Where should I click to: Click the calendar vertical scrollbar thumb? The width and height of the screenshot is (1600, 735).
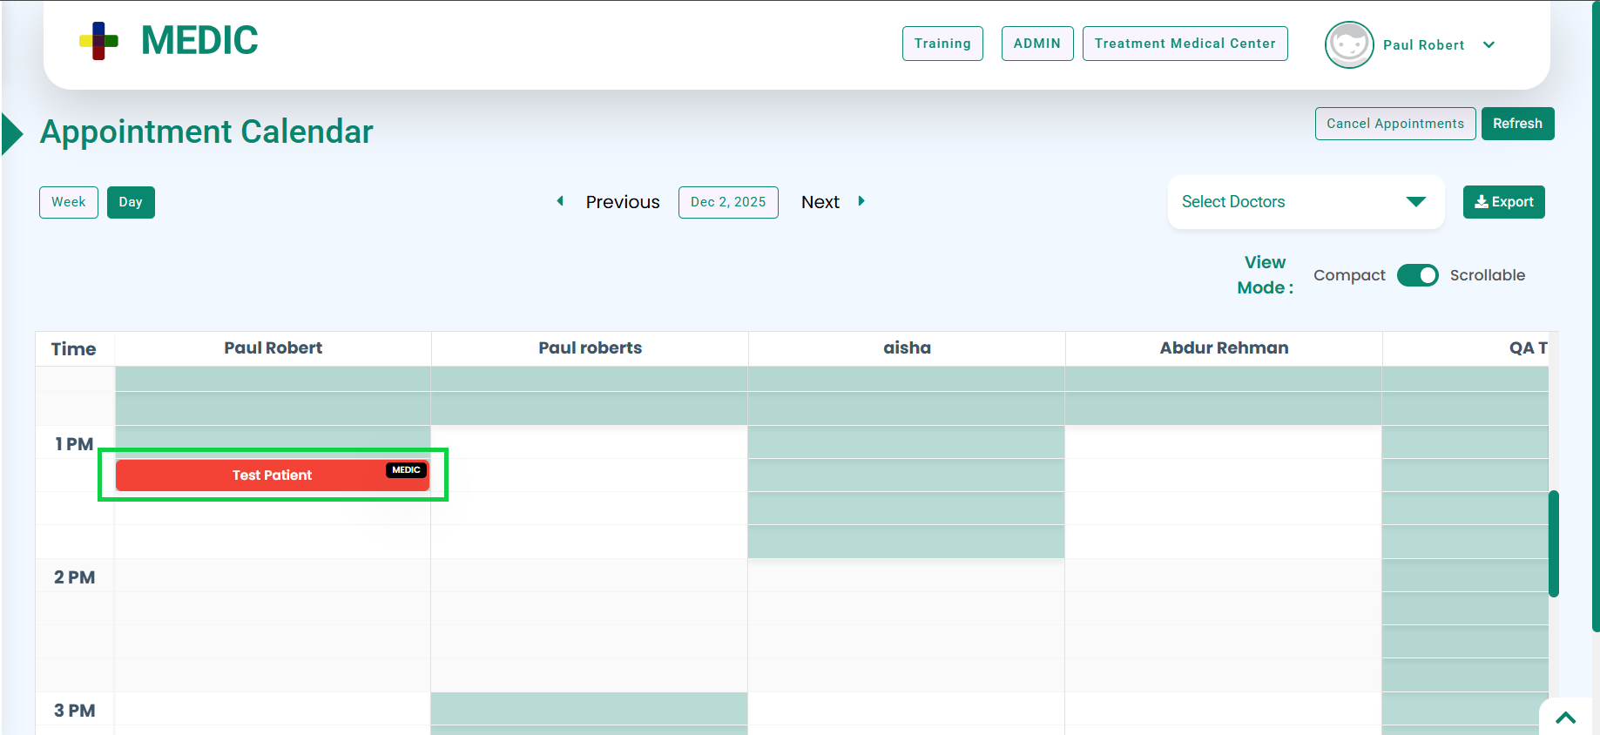tap(1553, 544)
